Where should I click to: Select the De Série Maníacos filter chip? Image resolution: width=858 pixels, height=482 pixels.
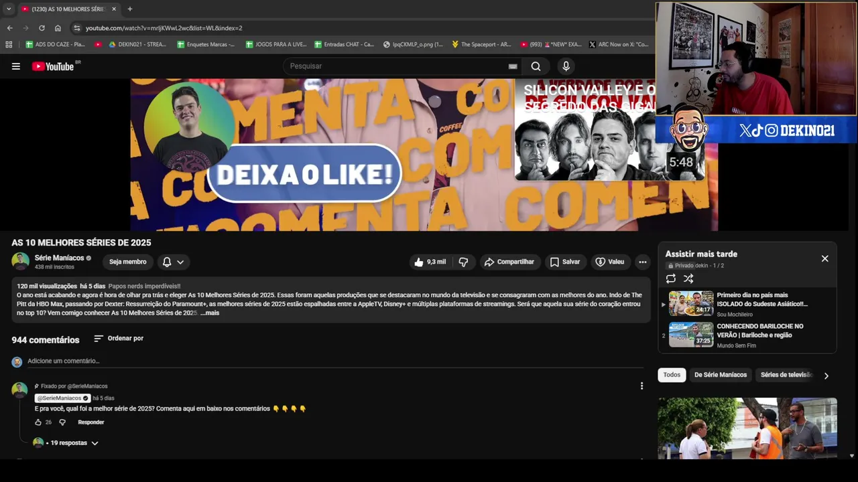[x=721, y=375]
